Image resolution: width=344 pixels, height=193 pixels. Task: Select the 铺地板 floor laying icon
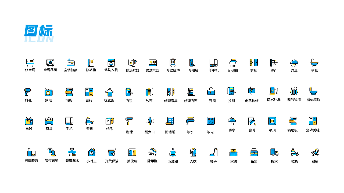tap(293, 121)
